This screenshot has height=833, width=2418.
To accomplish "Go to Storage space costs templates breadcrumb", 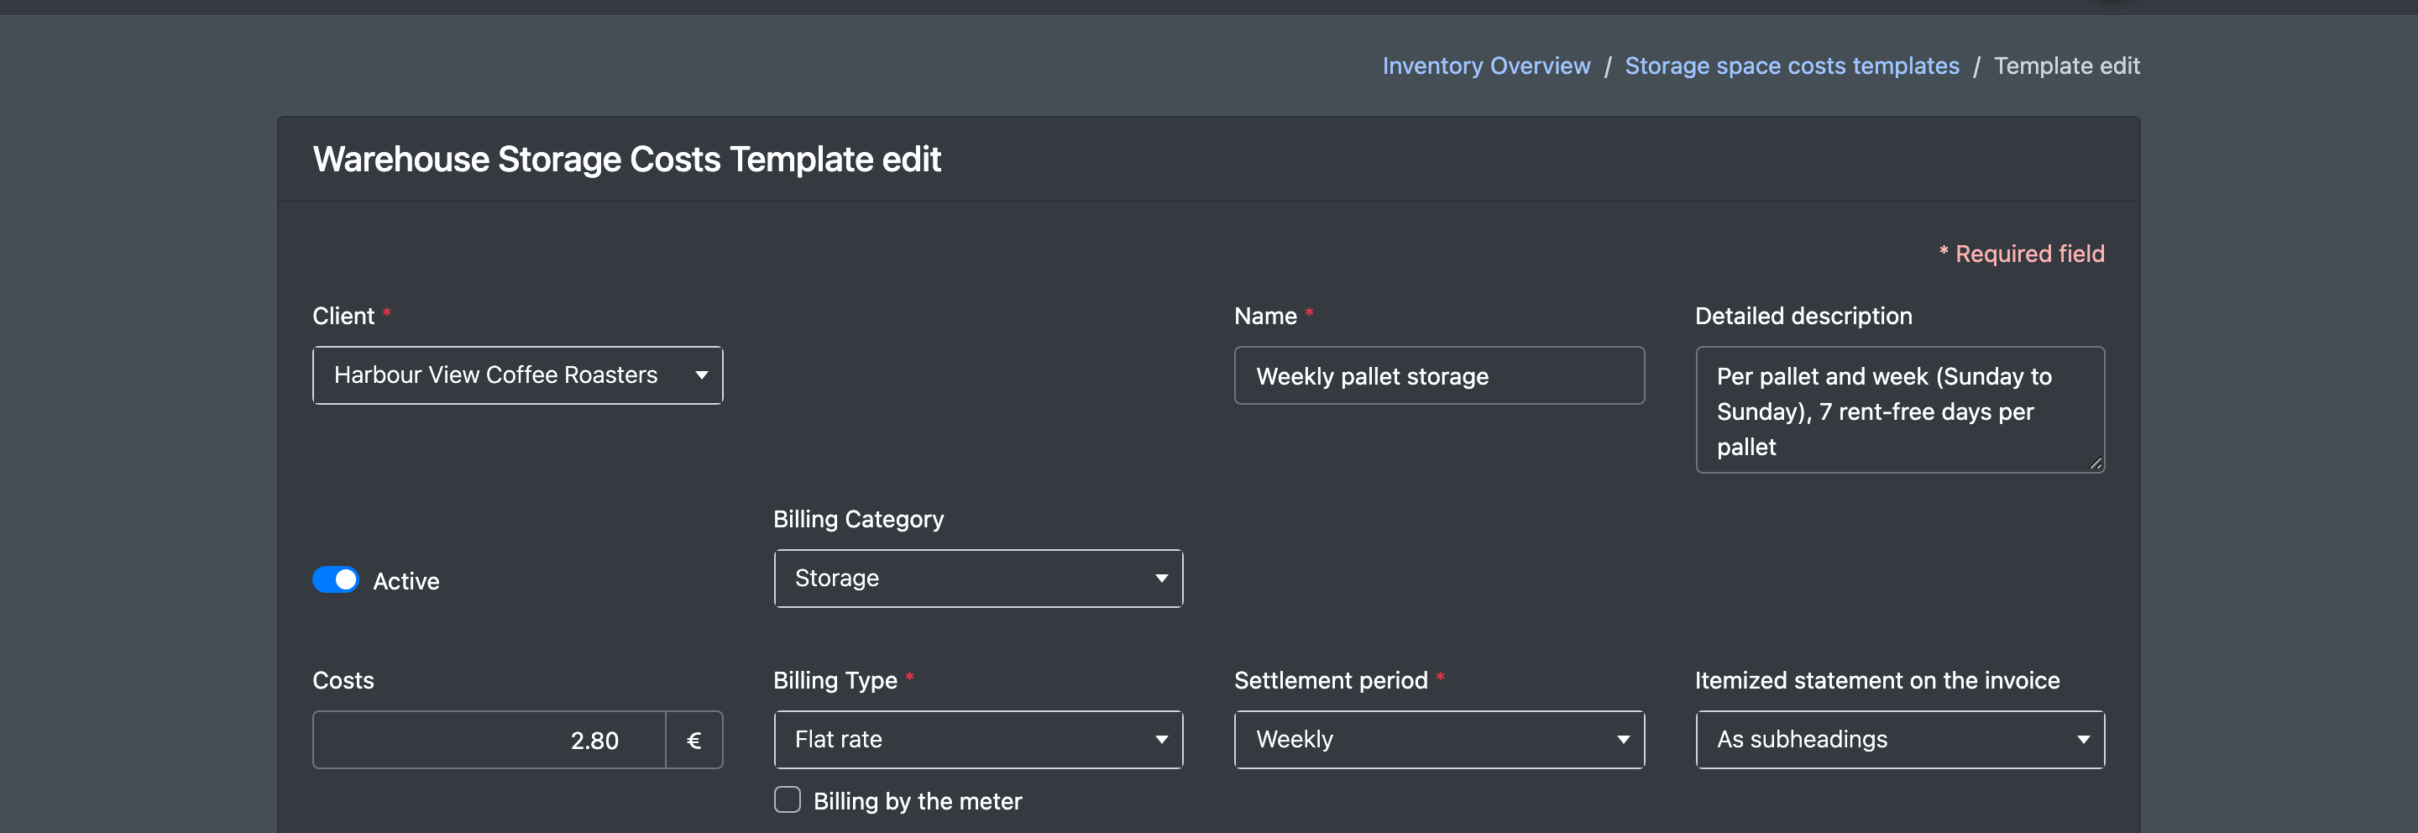I will coord(1791,65).
